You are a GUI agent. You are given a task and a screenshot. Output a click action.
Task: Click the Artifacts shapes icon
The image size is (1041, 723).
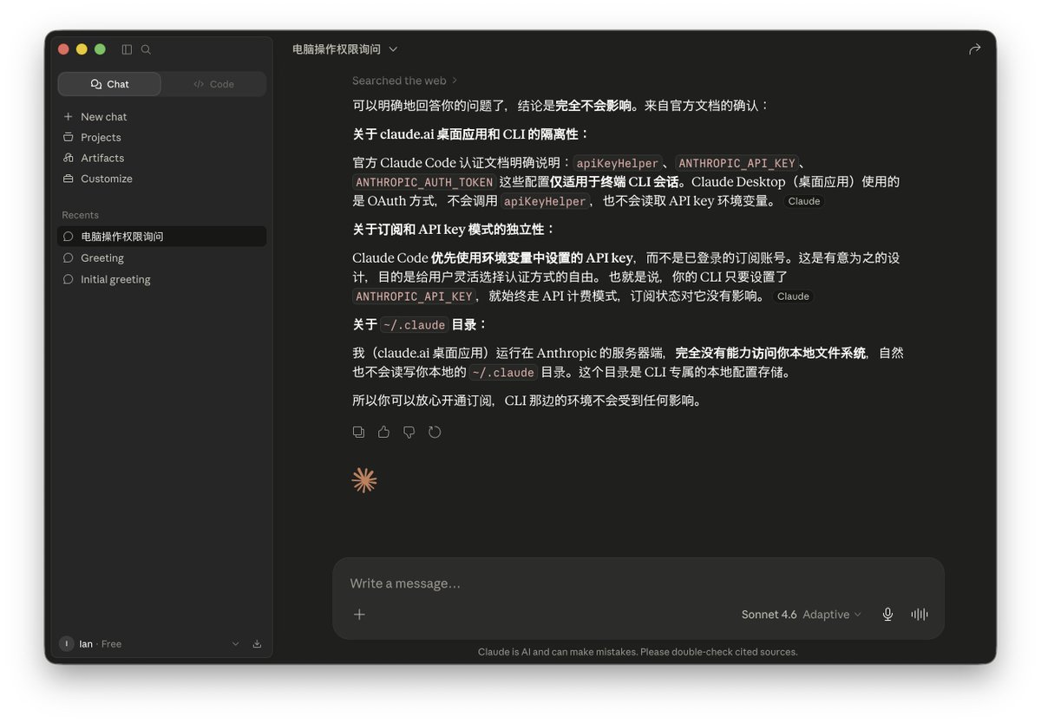(68, 158)
